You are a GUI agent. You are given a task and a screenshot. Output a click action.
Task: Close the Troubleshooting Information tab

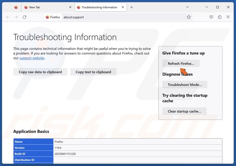coord(123,7)
